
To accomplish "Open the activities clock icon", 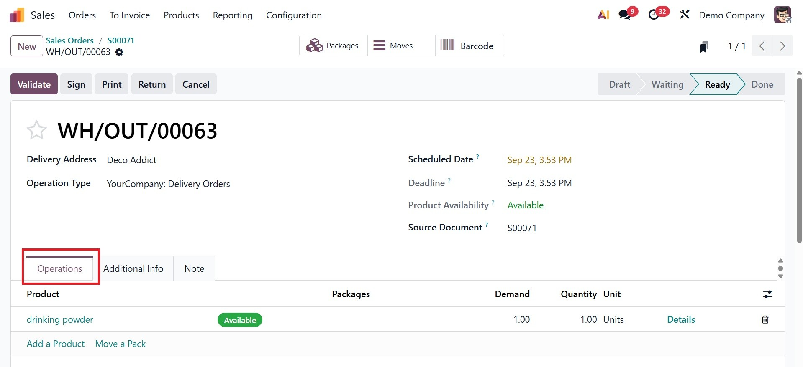I will pyautogui.click(x=654, y=15).
